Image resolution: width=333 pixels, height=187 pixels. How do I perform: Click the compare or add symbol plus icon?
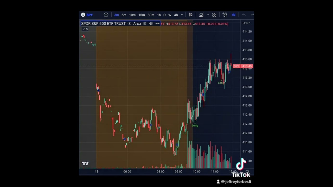tap(106, 15)
